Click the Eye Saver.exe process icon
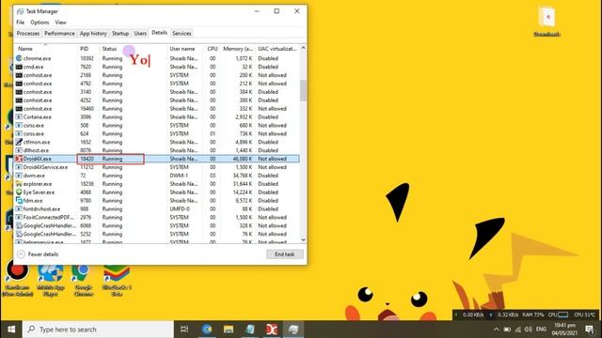 tap(19, 192)
